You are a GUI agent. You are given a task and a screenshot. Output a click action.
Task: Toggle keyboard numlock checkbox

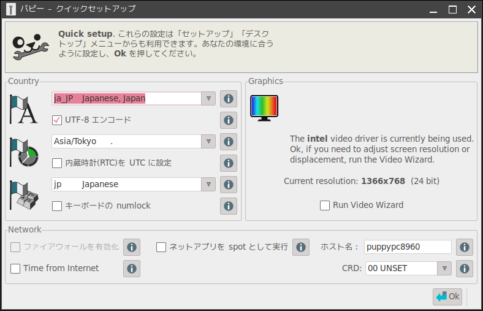57,206
